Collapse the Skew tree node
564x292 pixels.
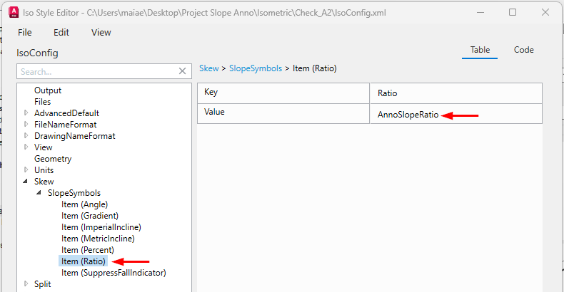pos(26,182)
